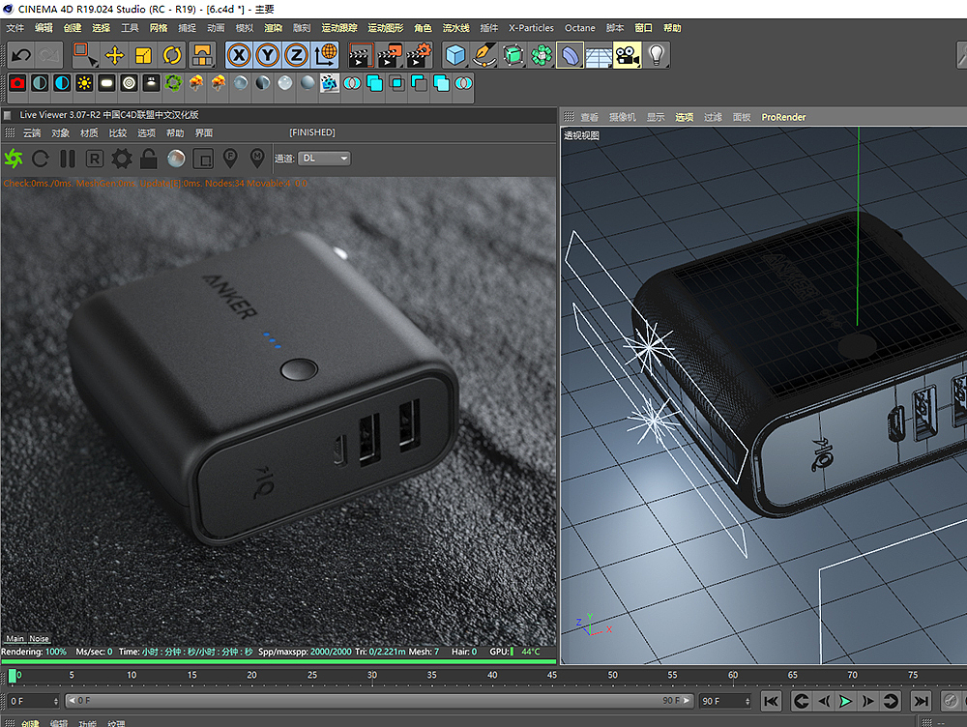Click the MoGraph Cloner array icon
Viewport: 967px width, 727px height.
542,55
